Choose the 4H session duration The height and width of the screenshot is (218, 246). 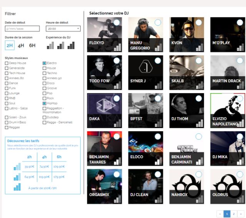[x=21, y=45]
